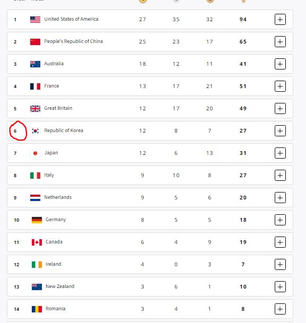Click the Canada maple leaf flag
Screen dimensions: 306x323
point(37,242)
